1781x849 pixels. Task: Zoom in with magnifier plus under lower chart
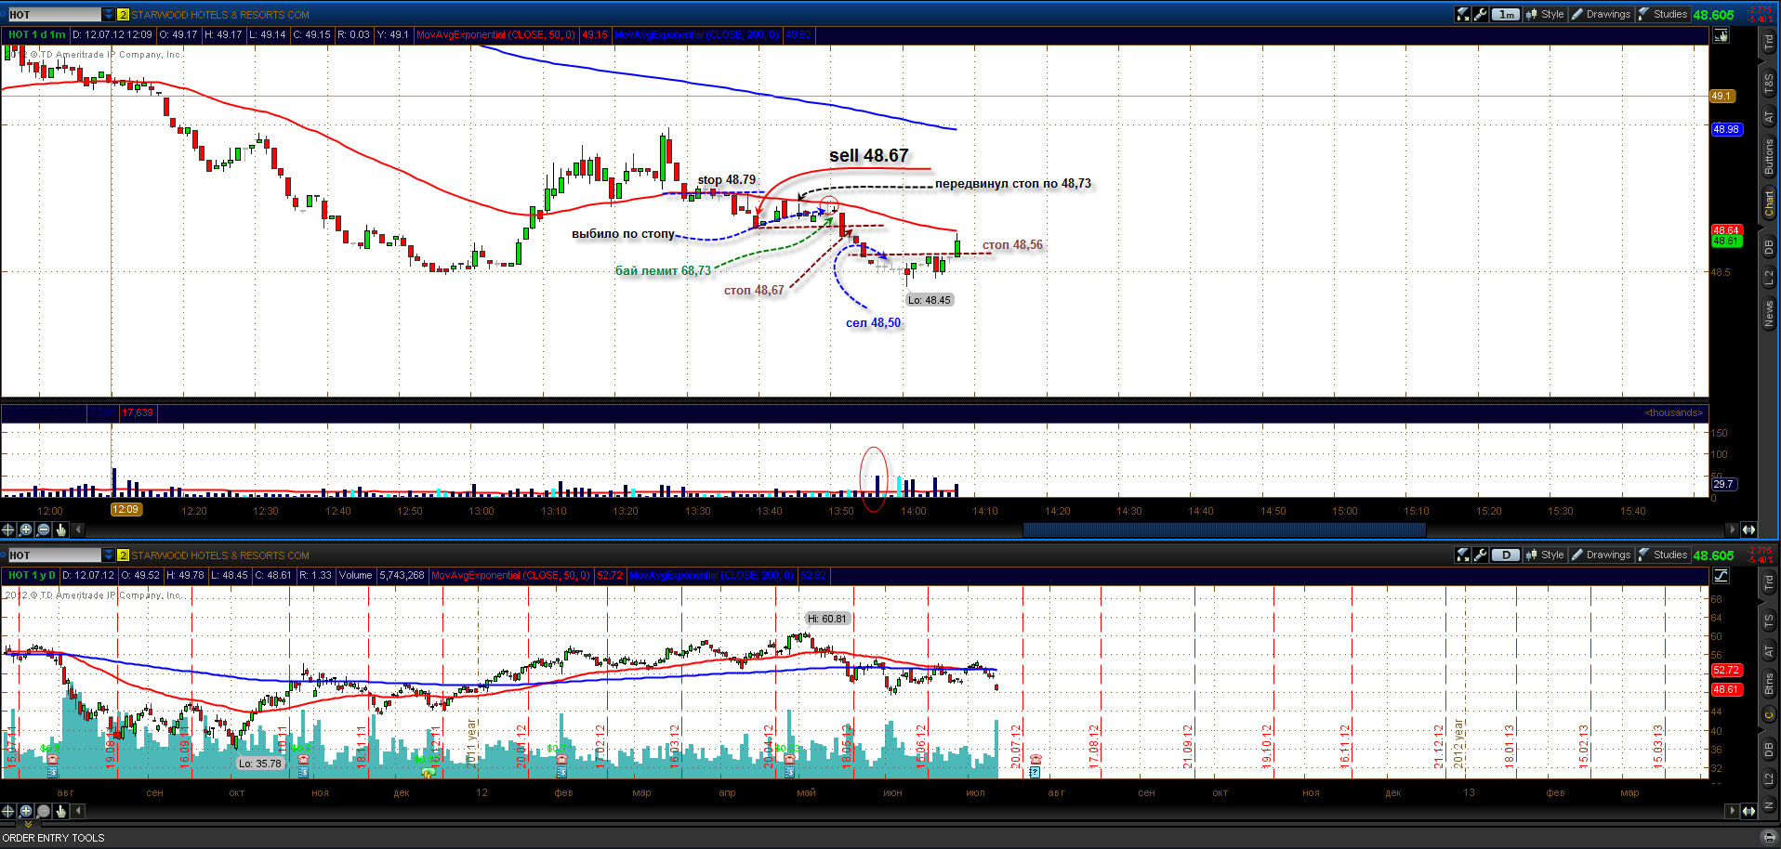pyautogui.click(x=26, y=811)
